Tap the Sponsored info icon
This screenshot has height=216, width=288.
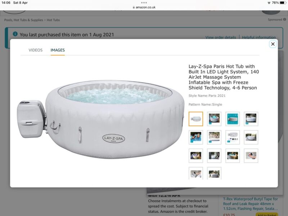coord(284,19)
